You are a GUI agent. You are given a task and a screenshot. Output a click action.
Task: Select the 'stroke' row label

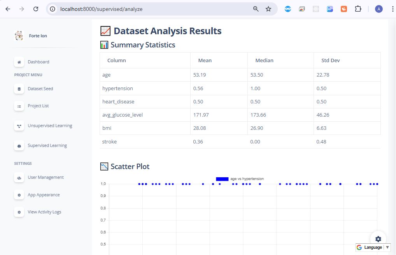(109, 141)
